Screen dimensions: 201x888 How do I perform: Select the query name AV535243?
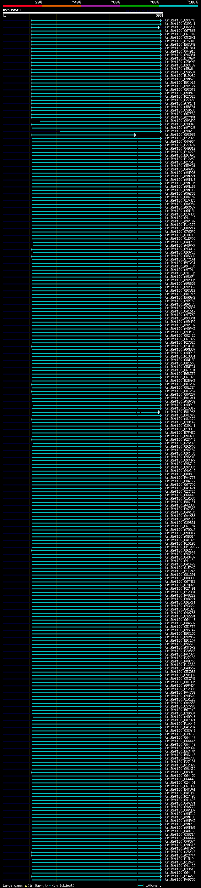click(x=12, y=10)
